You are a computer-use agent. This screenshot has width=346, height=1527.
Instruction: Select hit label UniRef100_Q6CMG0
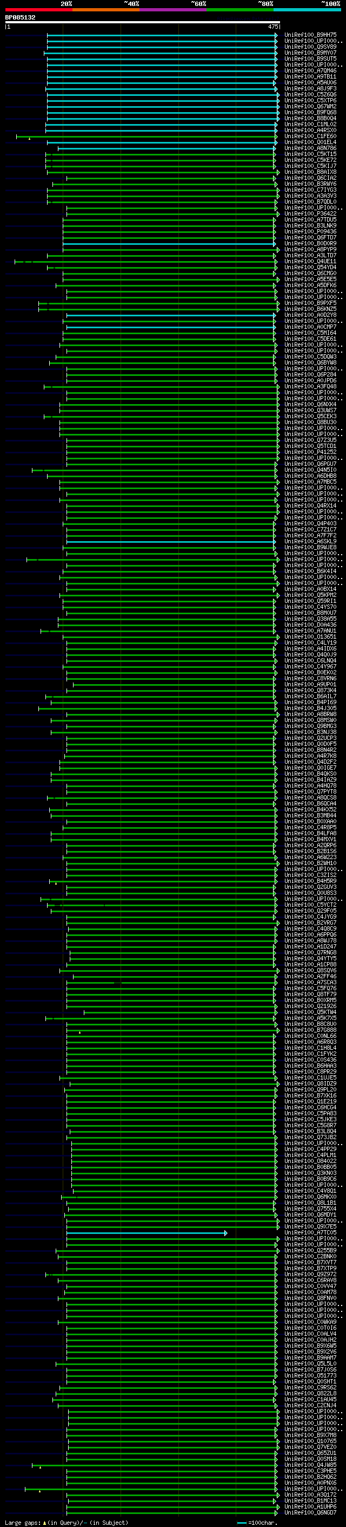(x=310, y=273)
